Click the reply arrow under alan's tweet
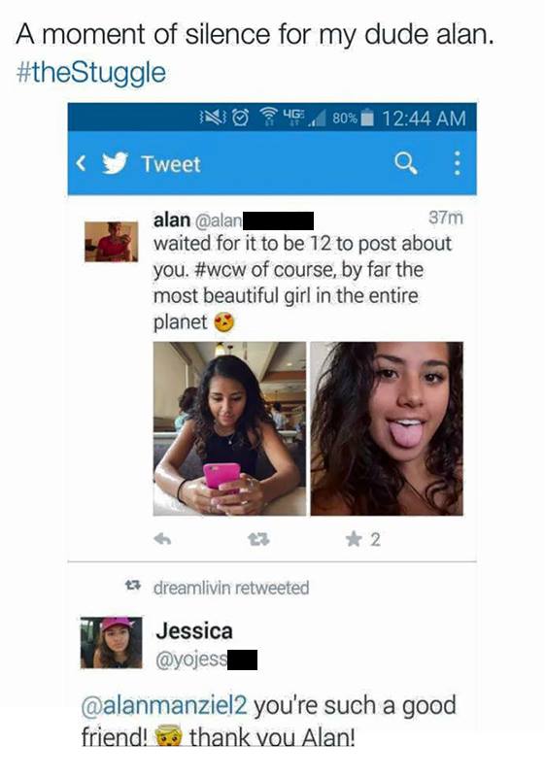This screenshot has height=777, width=545. click(162, 539)
